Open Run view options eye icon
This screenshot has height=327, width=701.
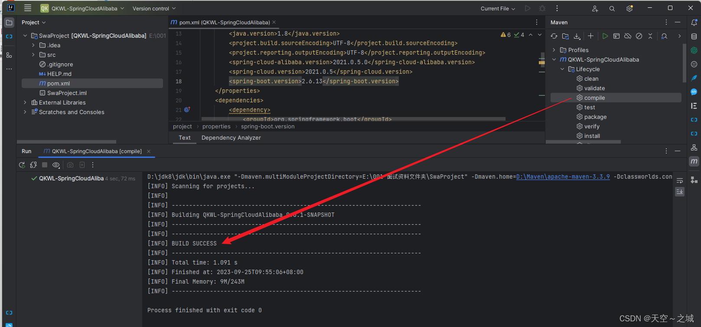[56, 165]
